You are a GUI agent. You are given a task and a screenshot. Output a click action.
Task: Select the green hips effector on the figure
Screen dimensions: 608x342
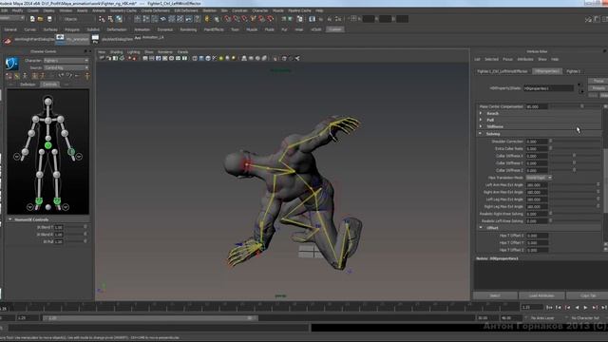pos(48,145)
